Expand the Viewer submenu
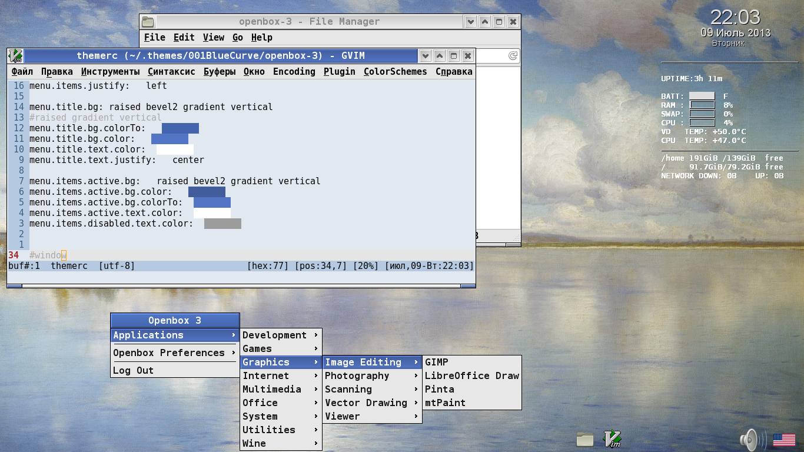The width and height of the screenshot is (804, 452). point(372,417)
